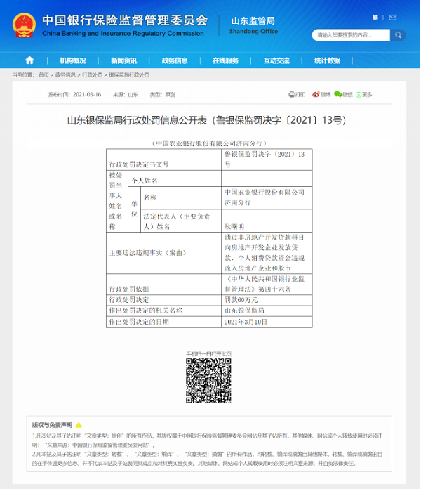Image resolution: width=421 pixels, height=489 pixels.
Task: Click the 版权与免责声明 heading
Action: point(52,425)
